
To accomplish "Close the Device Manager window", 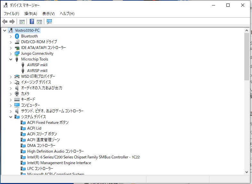I will (x=243, y=5).
